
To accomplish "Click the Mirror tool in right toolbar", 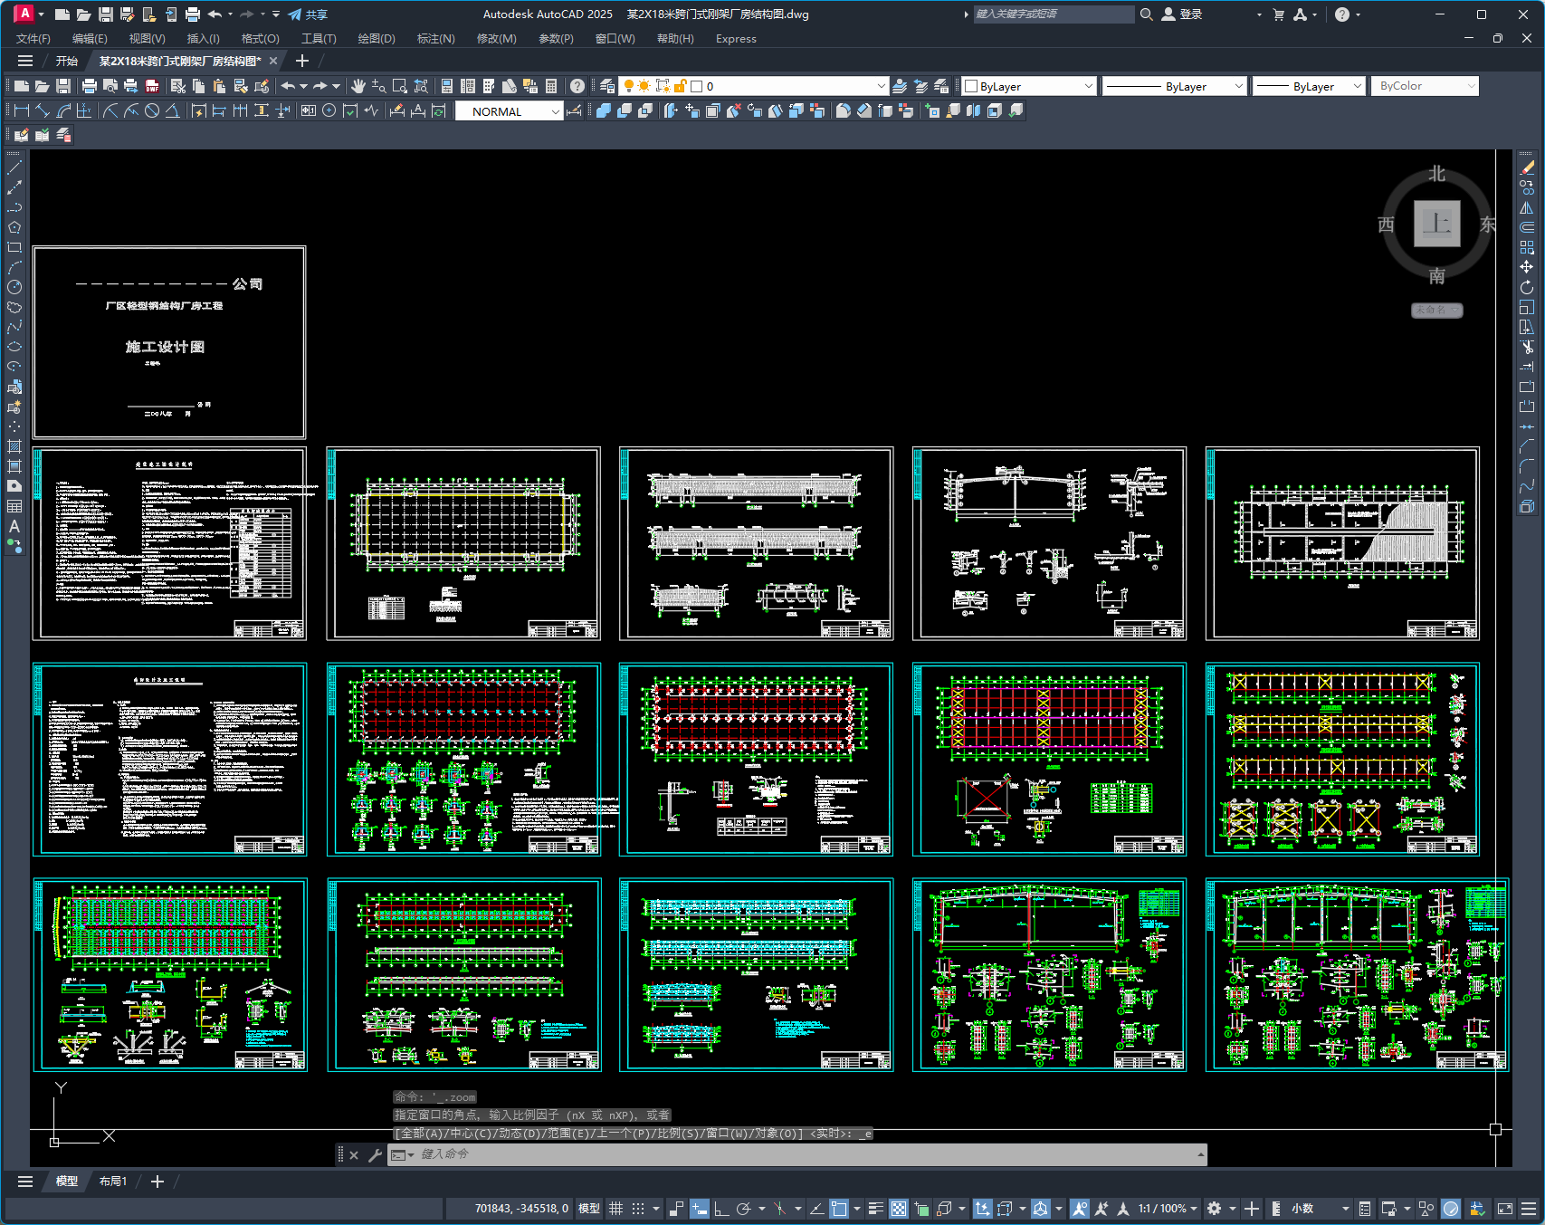I will tap(1527, 207).
